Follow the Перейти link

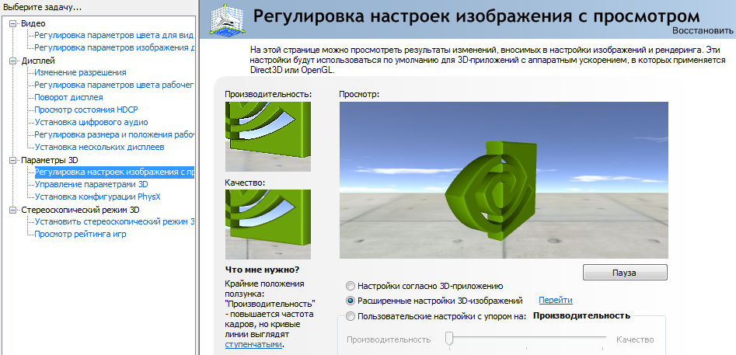[555, 300]
